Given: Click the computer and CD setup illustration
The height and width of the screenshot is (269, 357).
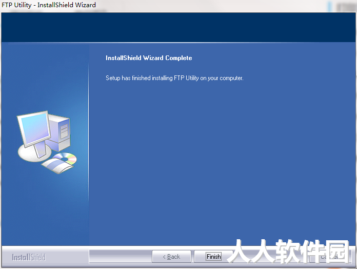Looking at the screenshot, I should pyautogui.click(x=47, y=142).
